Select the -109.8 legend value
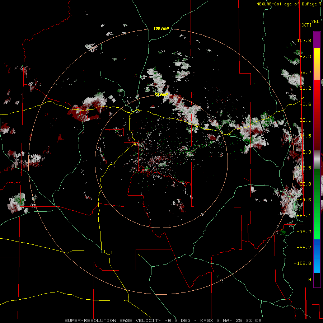The image size is (323, 323). click(x=303, y=263)
